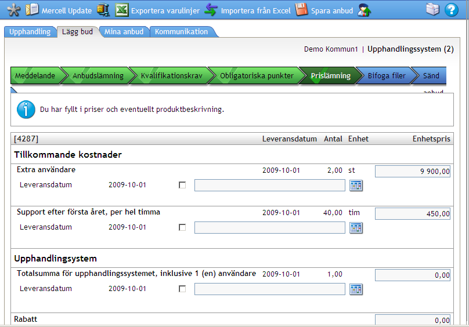469x327 pixels.
Task: Click the user with green arrow icon
Action: pyautogui.click(x=365, y=10)
